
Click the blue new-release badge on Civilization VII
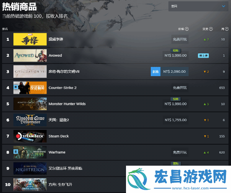pyautogui.click(x=155, y=71)
